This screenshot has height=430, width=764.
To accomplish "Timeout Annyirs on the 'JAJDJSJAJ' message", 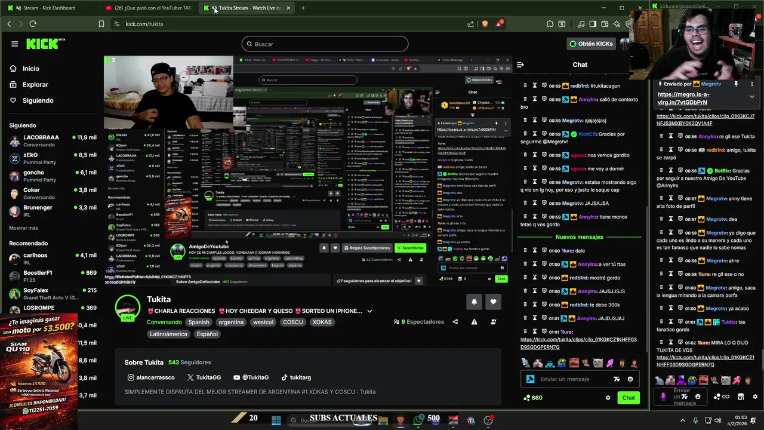I will (535, 318).
